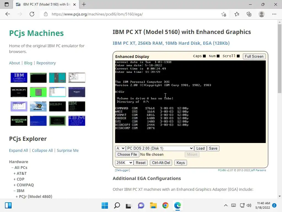The height and width of the screenshot is (212, 282).
Task: Open the PCjs Machines home link
Action: coord(36,33)
